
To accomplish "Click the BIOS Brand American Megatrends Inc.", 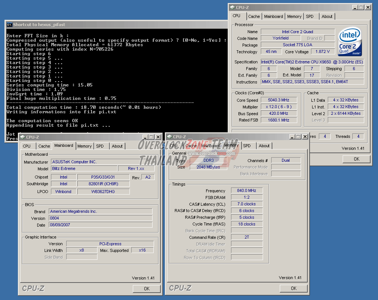I will point(100,211).
